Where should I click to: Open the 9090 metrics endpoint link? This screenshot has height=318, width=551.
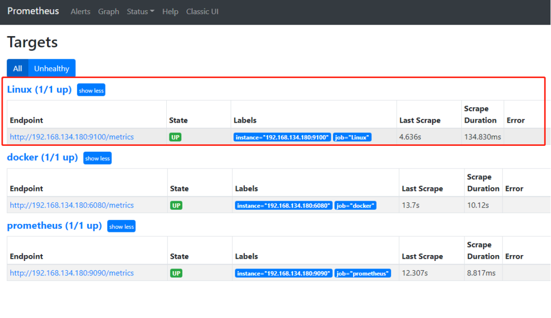(72, 273)
